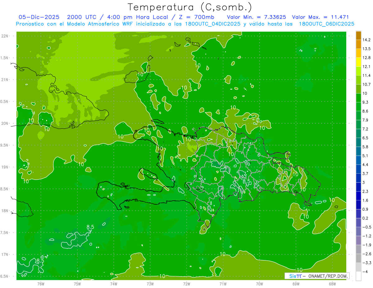Click the "11.4" colorbar label

point(366,75)
